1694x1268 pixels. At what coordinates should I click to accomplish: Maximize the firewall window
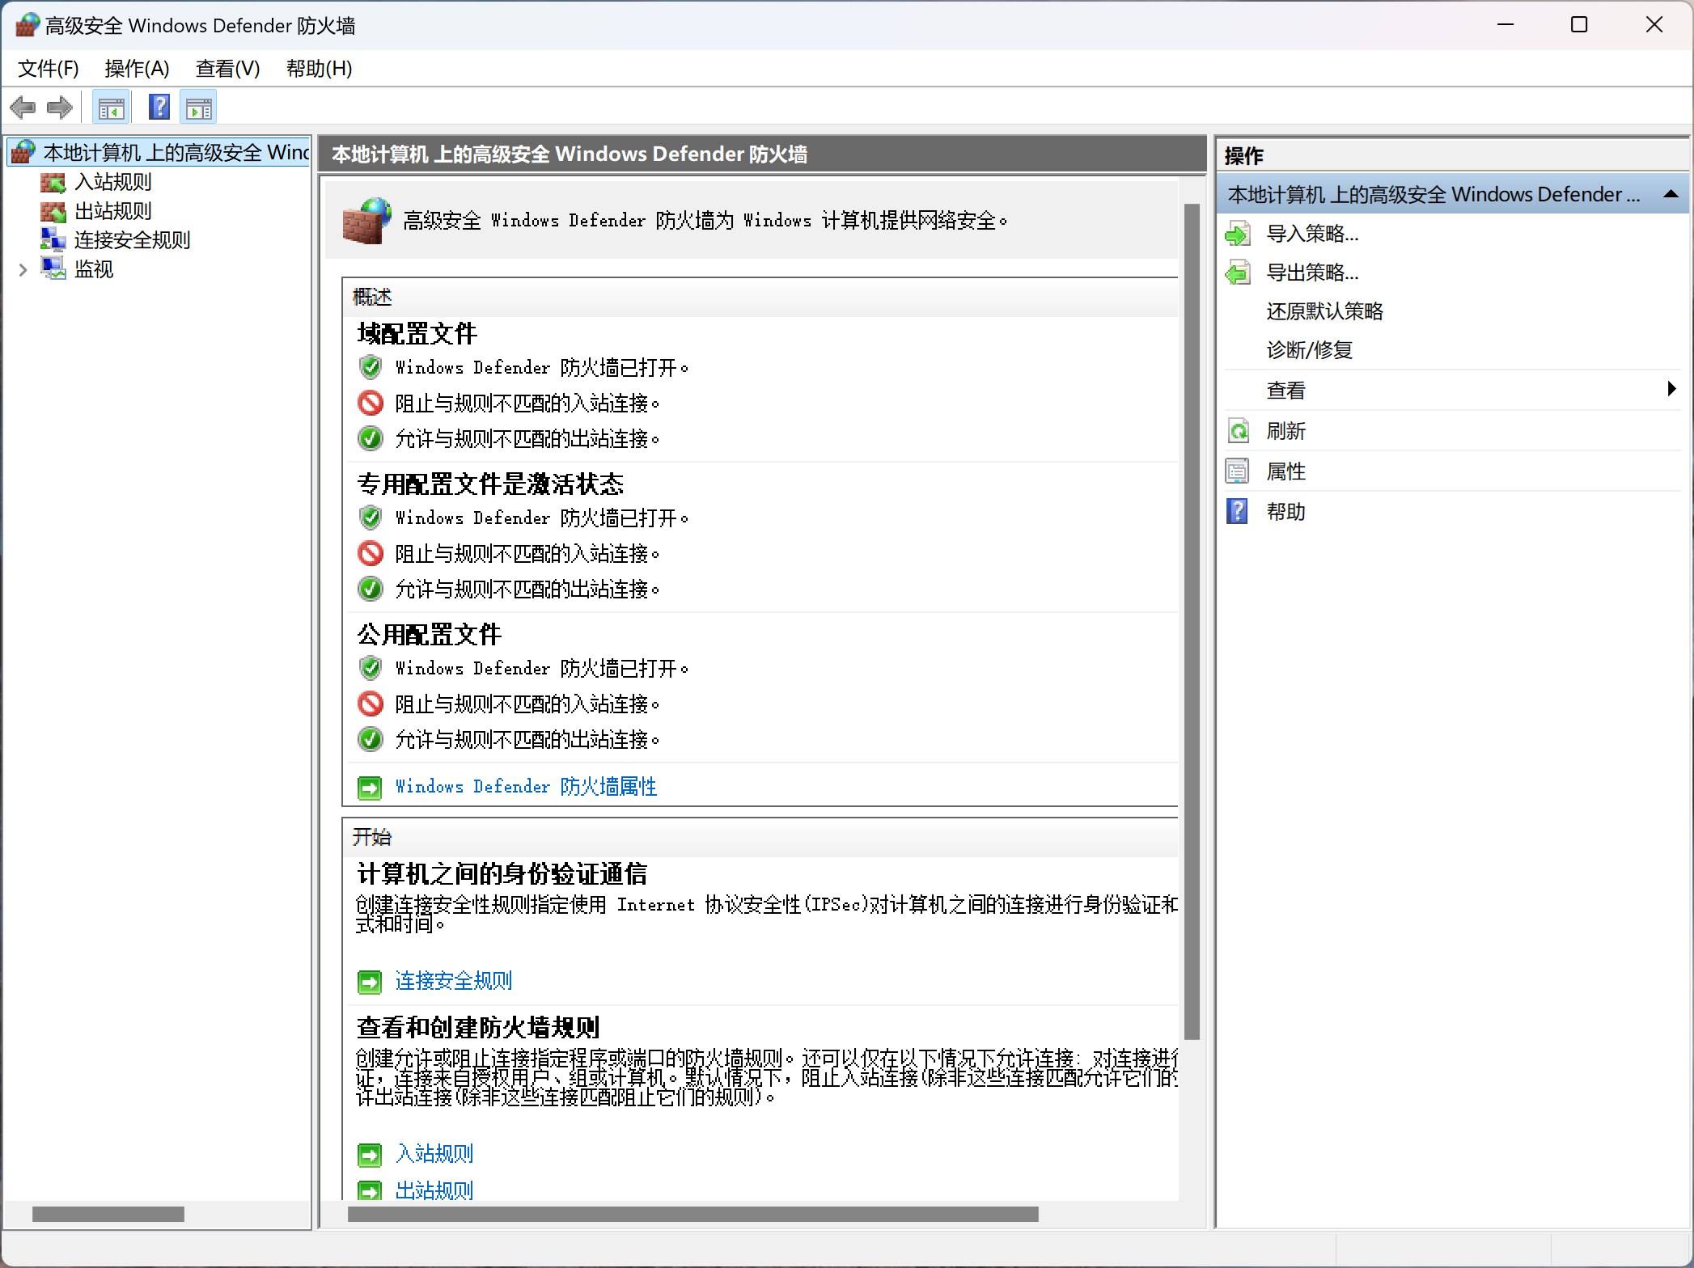pos(1579,25)
